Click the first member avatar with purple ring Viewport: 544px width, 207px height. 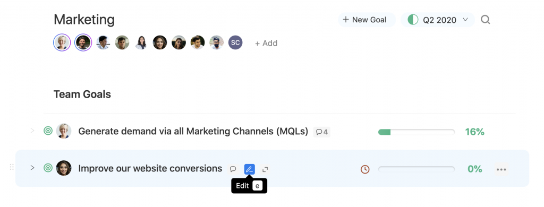(62, 42)
